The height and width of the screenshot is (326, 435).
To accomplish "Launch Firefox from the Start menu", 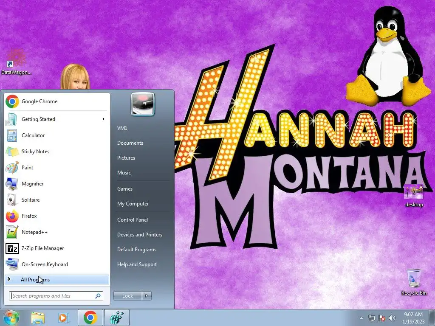I will 57,216.
